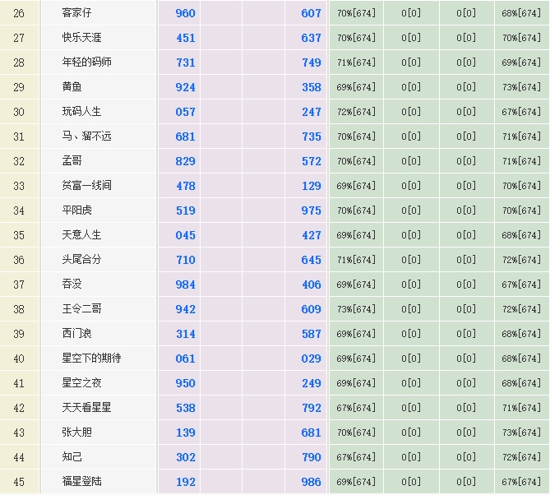This screenshot has height=495, width=550.
Task: Click on 贫富一线间 in row 33
Action: click(x=86, y=186)
